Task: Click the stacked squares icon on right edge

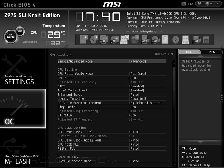Action: (222, 96)
